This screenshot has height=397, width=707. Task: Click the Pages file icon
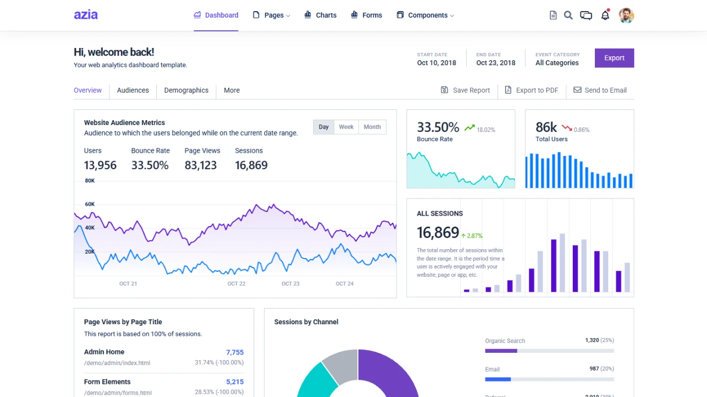point(256,15)
